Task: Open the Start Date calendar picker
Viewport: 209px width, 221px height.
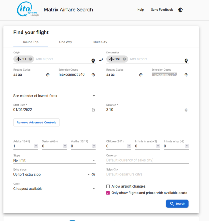Action: click(x=93, y=110)
